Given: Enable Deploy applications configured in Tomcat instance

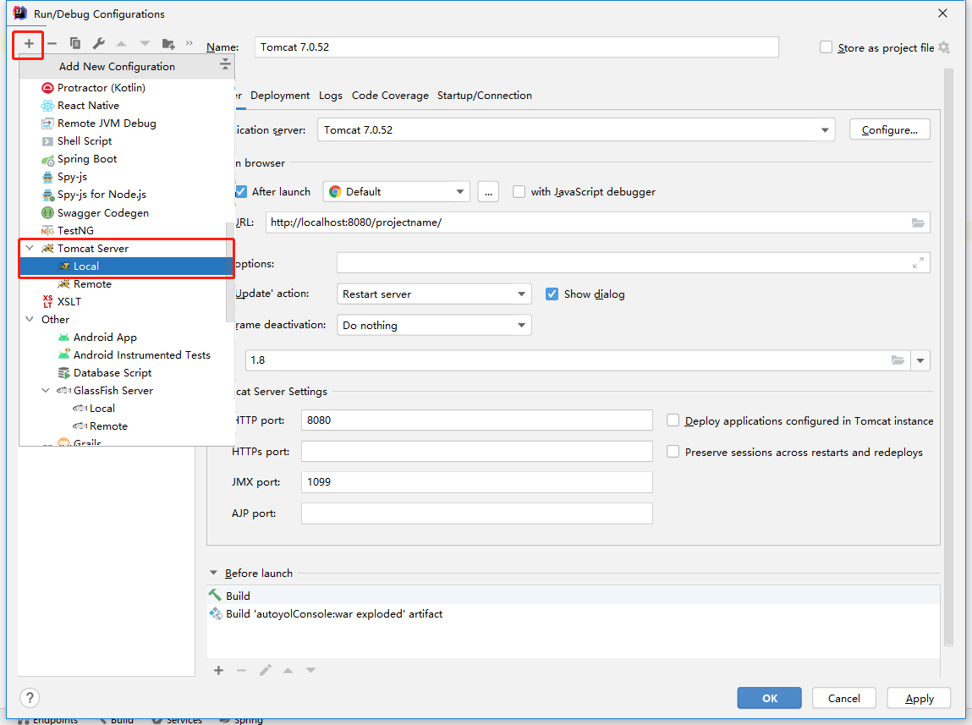Looking at the screenshot, I should point(673,420).
